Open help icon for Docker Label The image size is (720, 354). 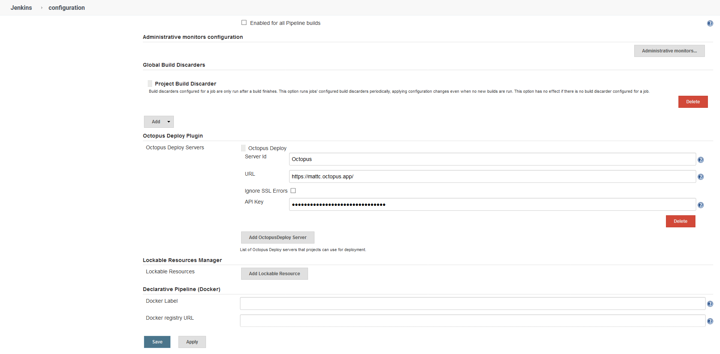point(710,304)
